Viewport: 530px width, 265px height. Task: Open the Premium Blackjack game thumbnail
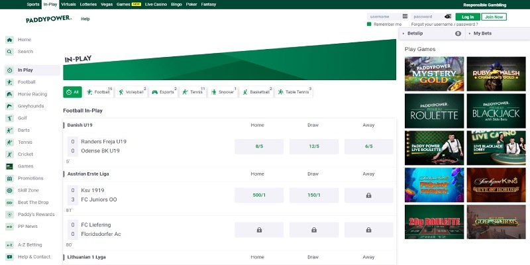pos(496,111)
